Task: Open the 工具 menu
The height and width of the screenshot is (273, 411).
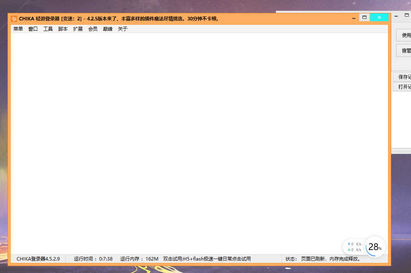Action: [48, 29]
